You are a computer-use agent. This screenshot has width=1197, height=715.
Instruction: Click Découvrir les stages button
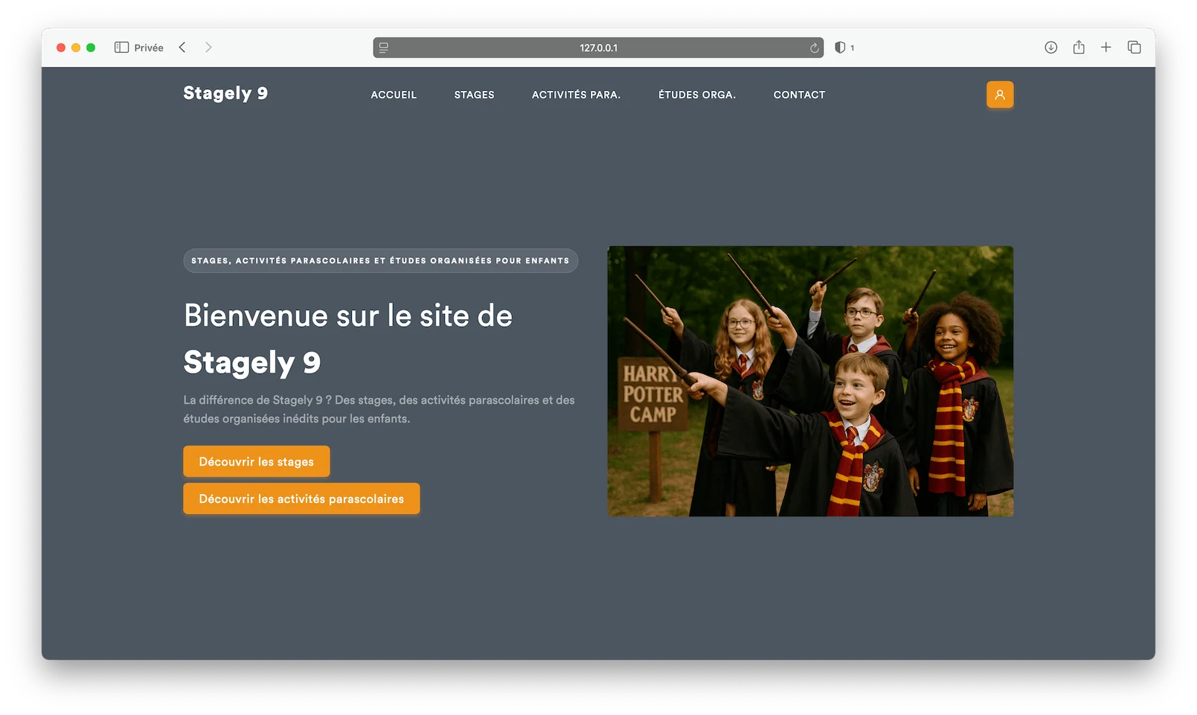click(x=257, y=461)
